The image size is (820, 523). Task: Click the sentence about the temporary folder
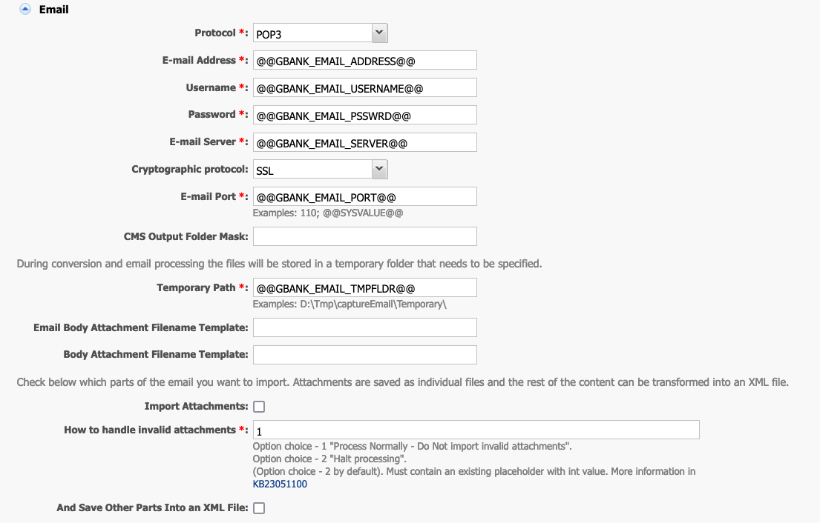pyautogui.click(x=279, y=264)
